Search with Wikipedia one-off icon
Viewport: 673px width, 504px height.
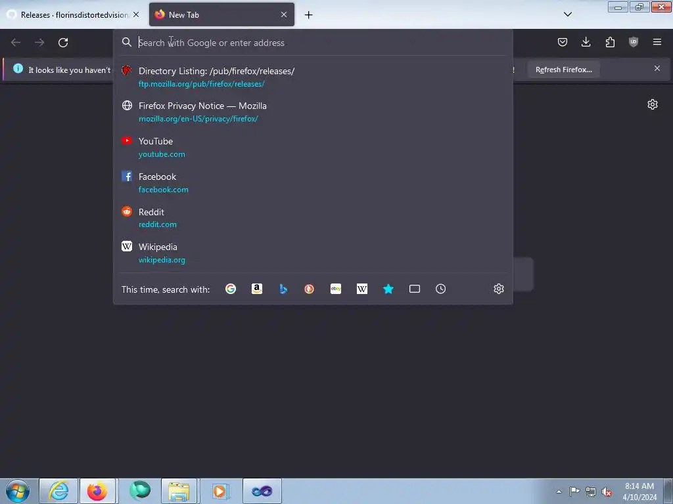(x=362, y=289)
